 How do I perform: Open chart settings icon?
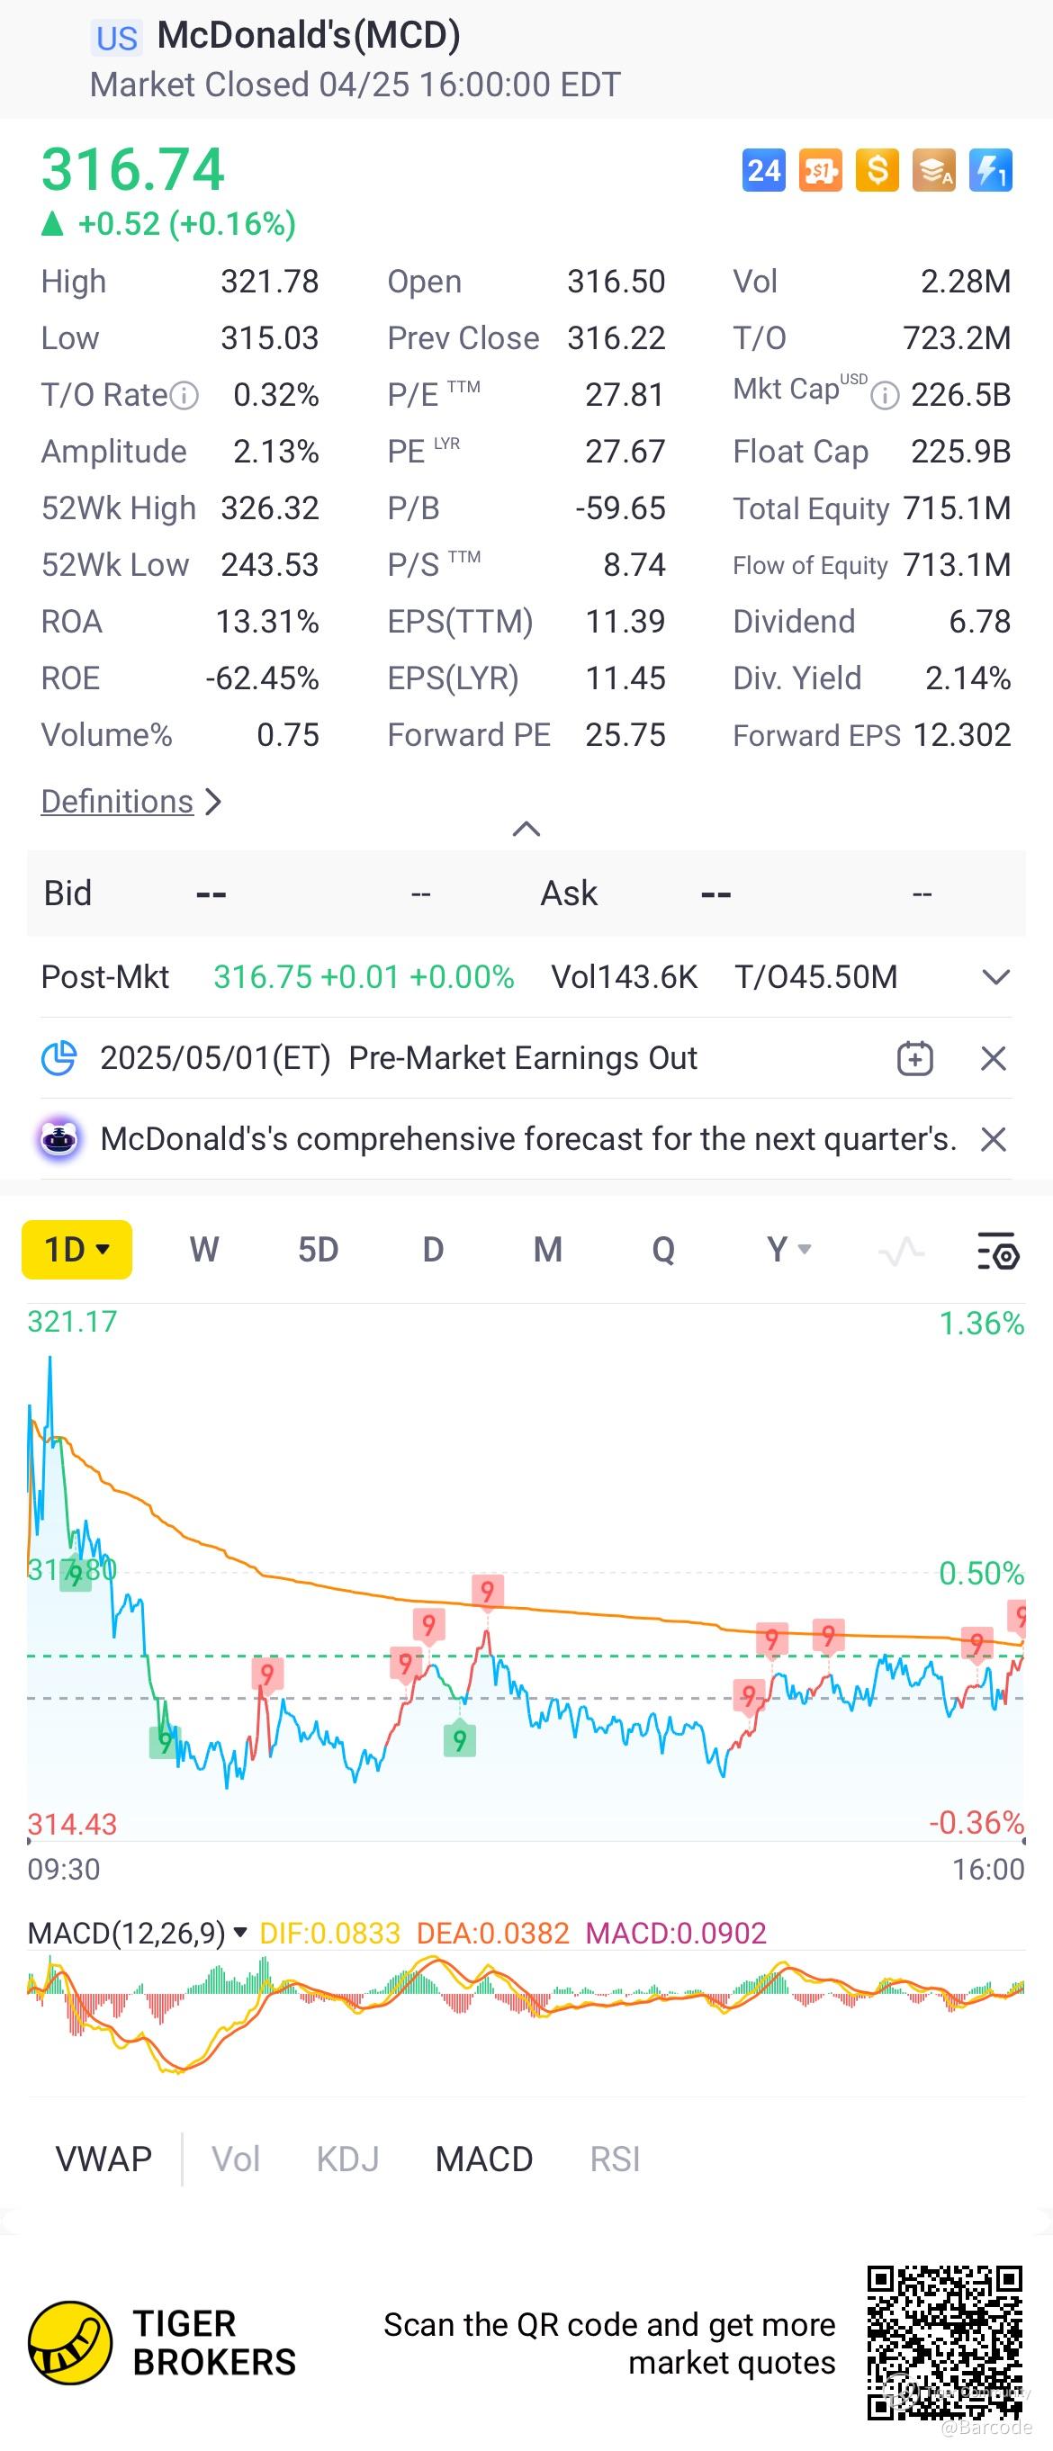pyautogui.click(x=998, y=1250)
